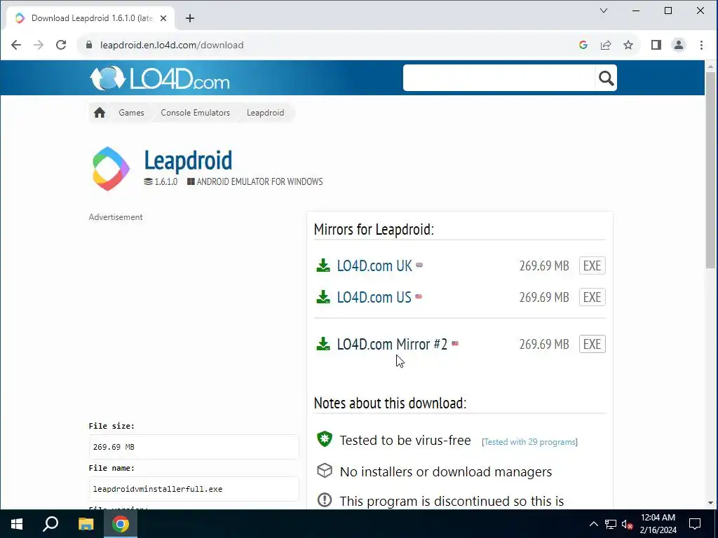718x538 pixels.
Task: Click EXE badge on Mirror #2 row
Action: 592,344
